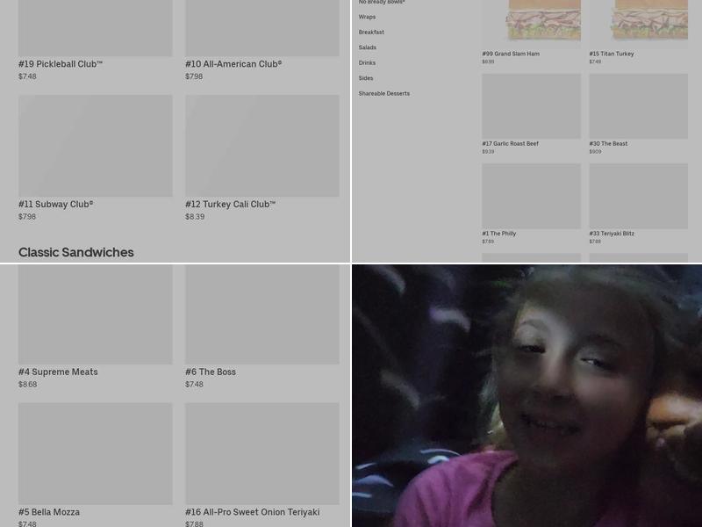Open the Drinks category

(367, 63)
